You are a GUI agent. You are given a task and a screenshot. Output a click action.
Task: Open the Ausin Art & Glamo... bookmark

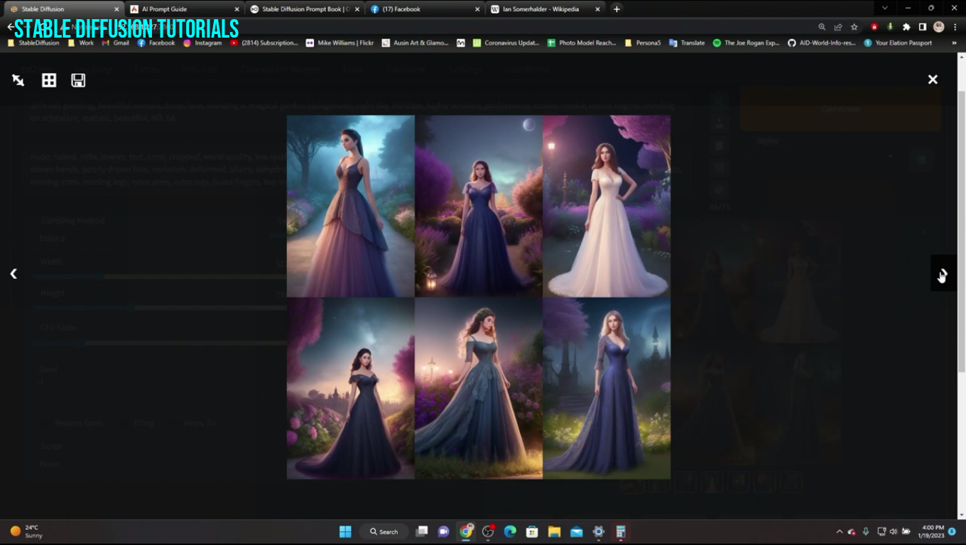click(416, 43)
